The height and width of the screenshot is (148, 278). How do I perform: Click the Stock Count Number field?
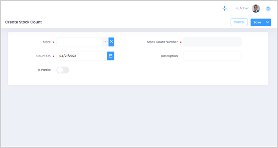click(x=212, y=42)
